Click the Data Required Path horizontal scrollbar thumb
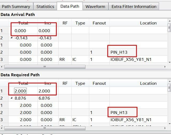 44,128
